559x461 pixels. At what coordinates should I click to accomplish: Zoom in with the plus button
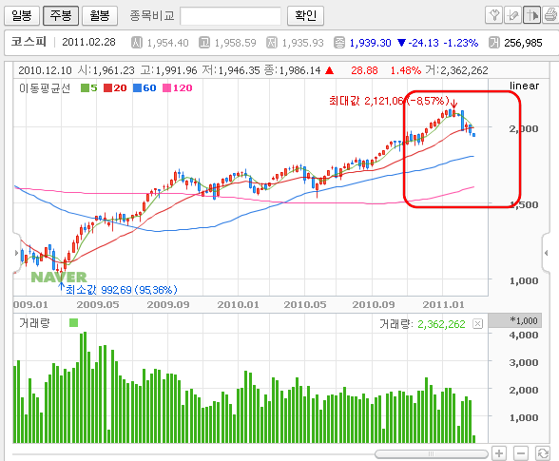click(499, 453)
